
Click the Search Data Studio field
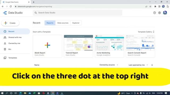tap(77, 13)
